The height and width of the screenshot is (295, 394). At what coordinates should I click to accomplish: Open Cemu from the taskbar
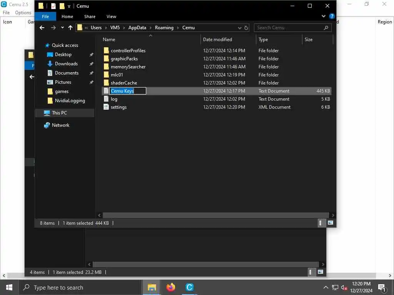click(189, 287)
